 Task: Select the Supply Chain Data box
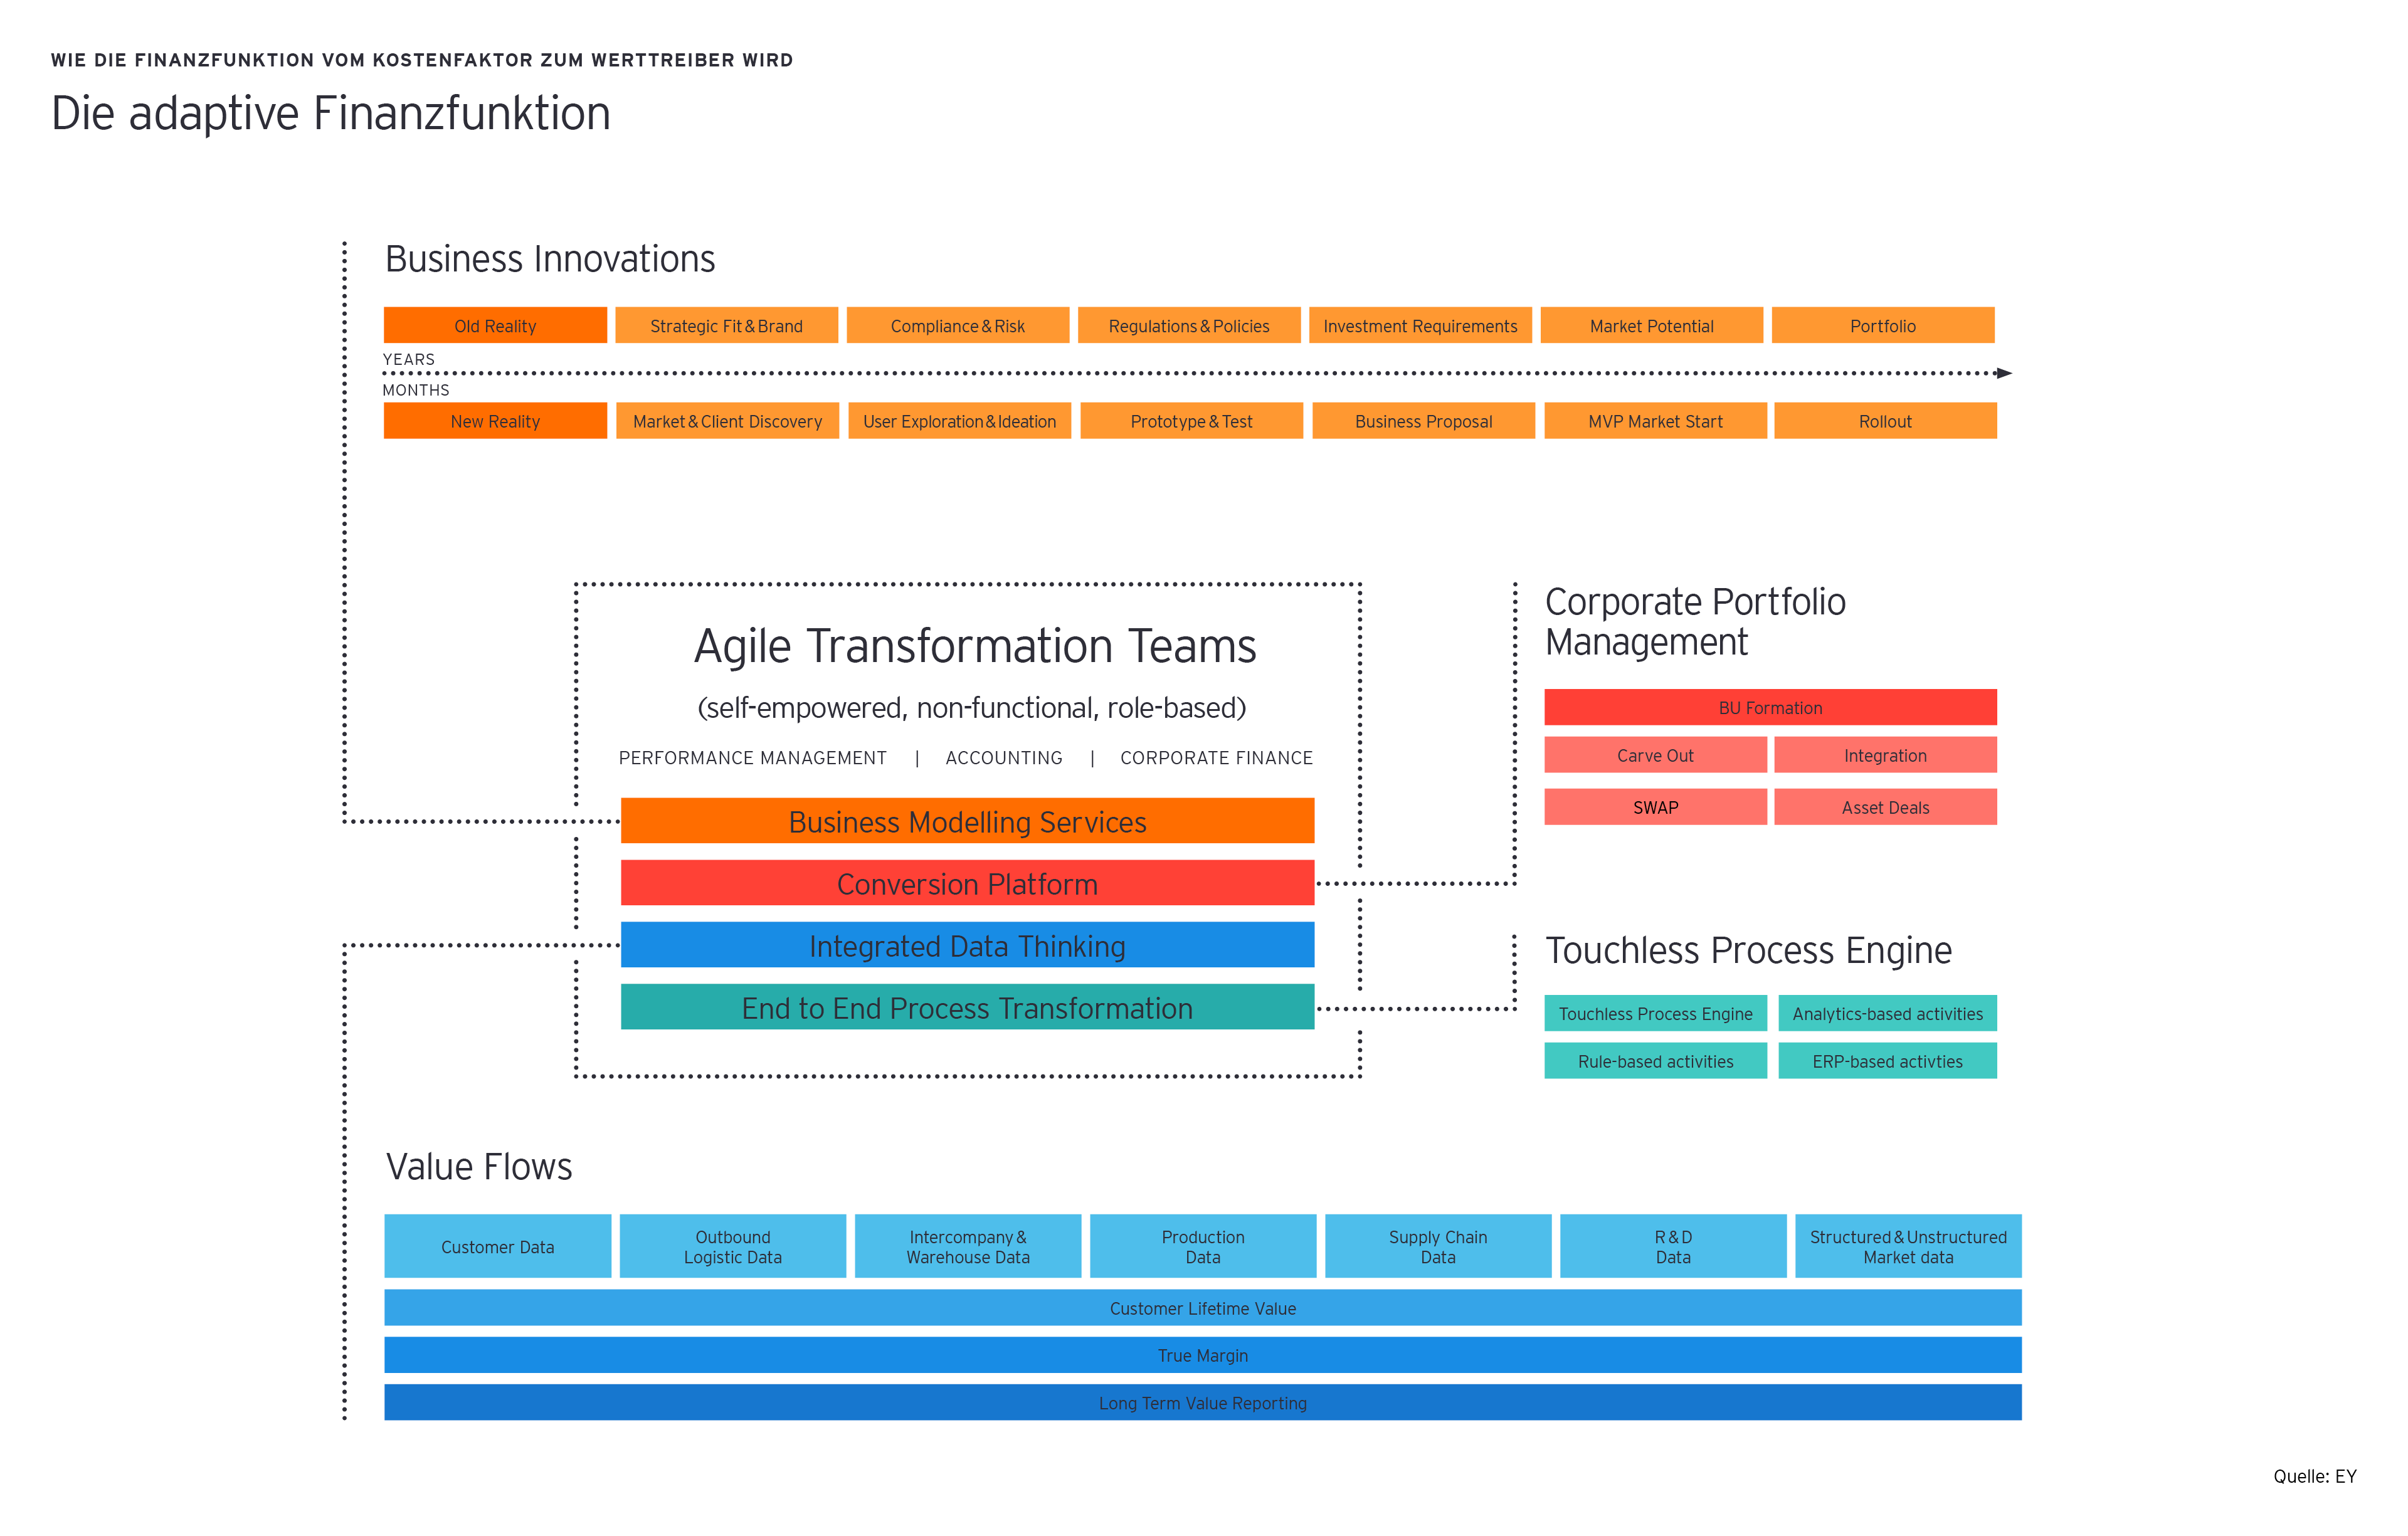point(1438,1246)
